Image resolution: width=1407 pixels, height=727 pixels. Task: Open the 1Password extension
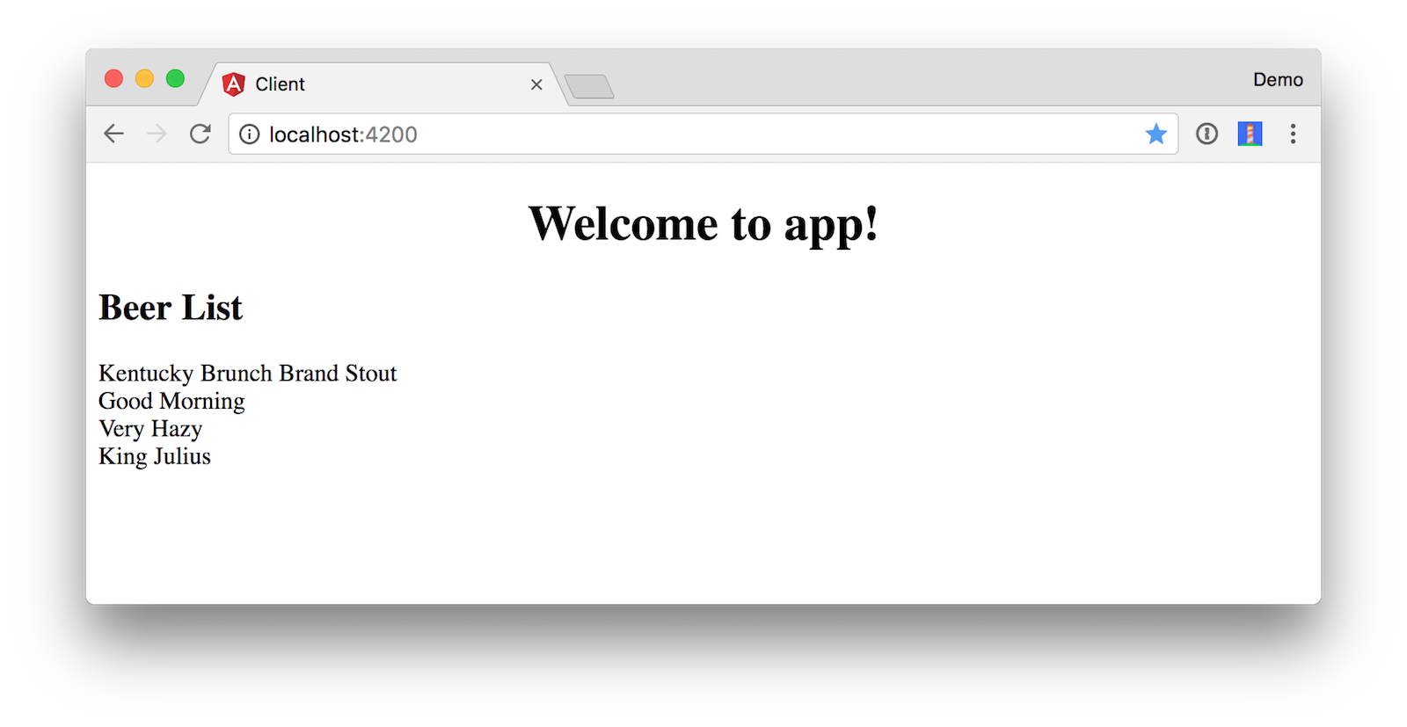tap(1207, 134)
